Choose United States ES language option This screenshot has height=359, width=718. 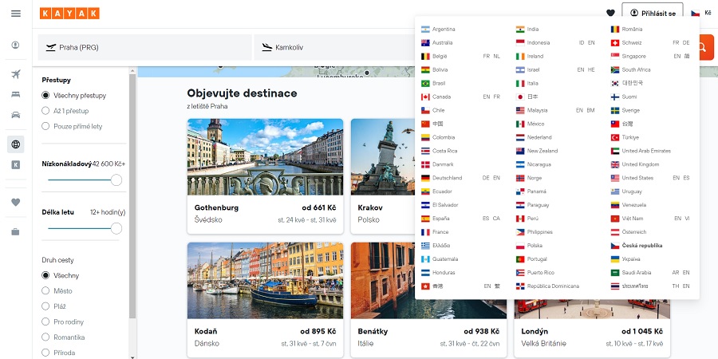(686, 178)
